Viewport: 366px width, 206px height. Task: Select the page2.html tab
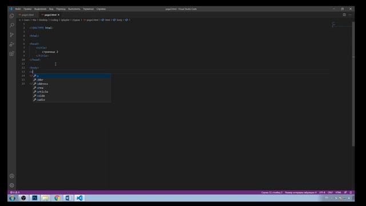(x=50, y=15)
